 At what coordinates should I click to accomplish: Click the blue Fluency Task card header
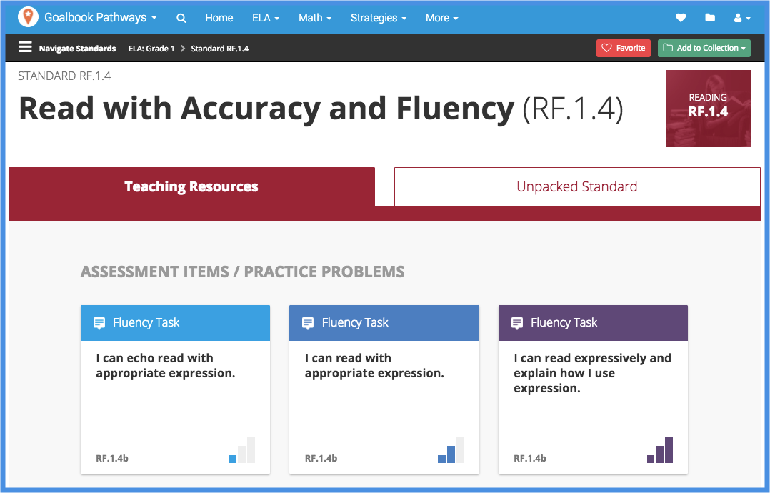click(384, 322)
